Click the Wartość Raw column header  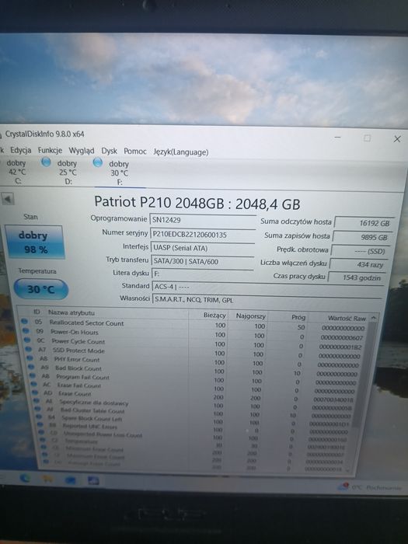347,318
